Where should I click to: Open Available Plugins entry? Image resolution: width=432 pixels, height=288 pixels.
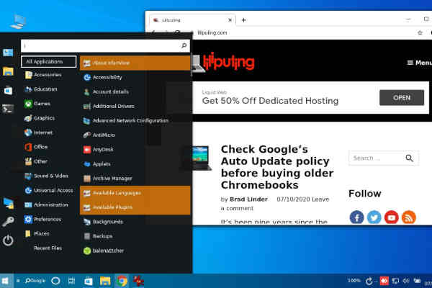coord(135,207)
